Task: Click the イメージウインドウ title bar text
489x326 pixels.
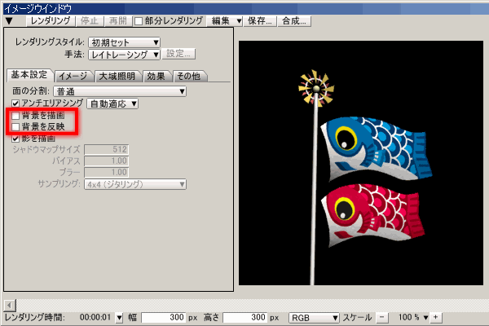Action: click(x=37, y=9)
